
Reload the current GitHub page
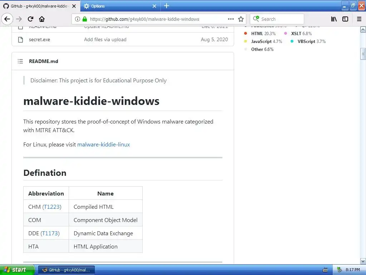click(x=31, y=19)
